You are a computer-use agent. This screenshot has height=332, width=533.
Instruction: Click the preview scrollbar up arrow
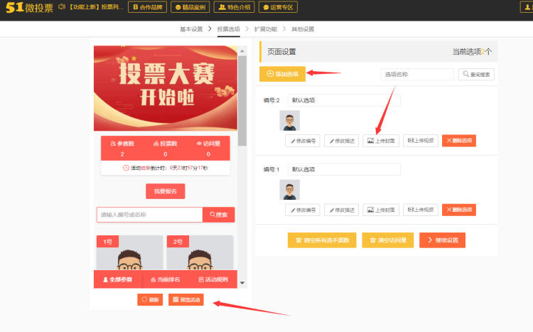click(242, 51)
